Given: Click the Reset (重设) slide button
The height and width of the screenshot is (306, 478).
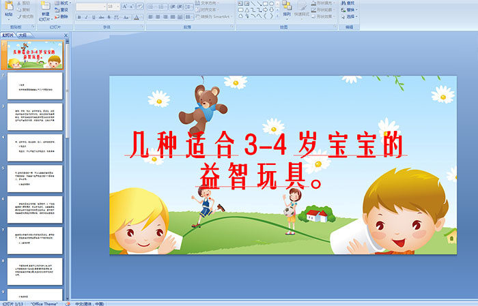Looking at the screenshot, I should tap(61, 10).
